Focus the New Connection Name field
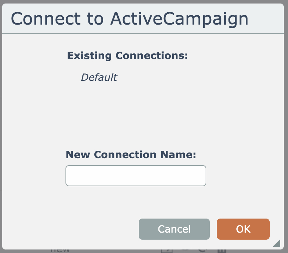The width and height of the screenshot is (288, 253). 136,176
